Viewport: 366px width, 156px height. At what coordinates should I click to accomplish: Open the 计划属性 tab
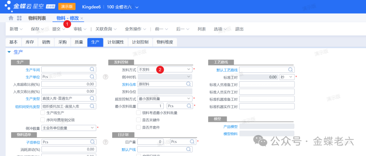click(116, 42)
